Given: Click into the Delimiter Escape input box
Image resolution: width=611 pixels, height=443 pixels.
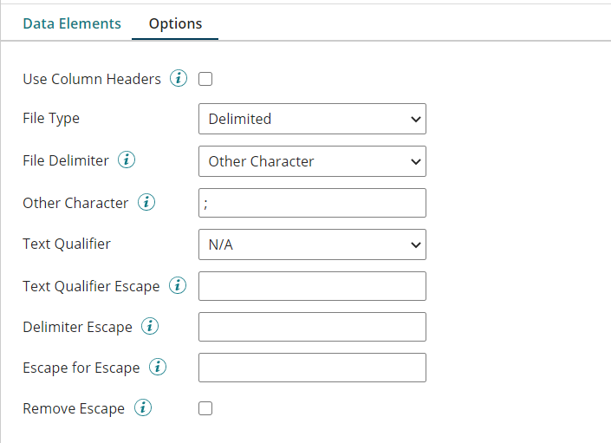Looking at the screenshot, I should pyautogui.click(x=312, y=327).
